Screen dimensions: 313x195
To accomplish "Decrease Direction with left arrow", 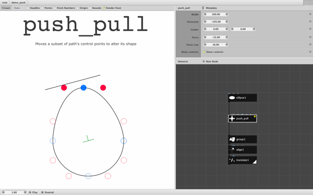I will point(205,22).
